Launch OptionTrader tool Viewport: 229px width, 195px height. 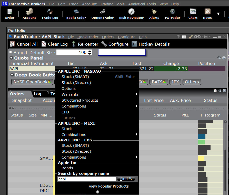click(x=103, y=14)
